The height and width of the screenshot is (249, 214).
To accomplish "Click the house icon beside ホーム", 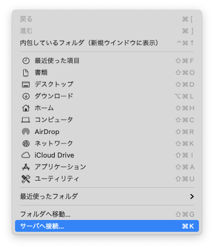I will 26,108.
